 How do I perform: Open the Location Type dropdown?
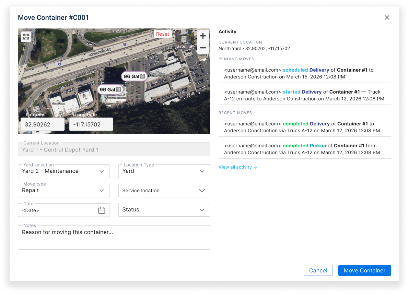tap(164, 171)
